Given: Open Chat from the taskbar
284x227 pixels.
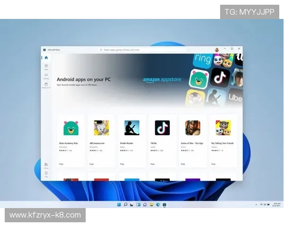Looking at the screenshot, I should click(145, 205).
